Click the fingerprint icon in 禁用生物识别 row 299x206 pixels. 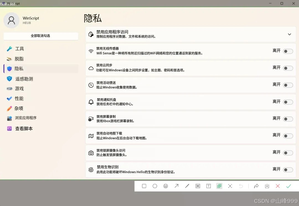[91, 170]
